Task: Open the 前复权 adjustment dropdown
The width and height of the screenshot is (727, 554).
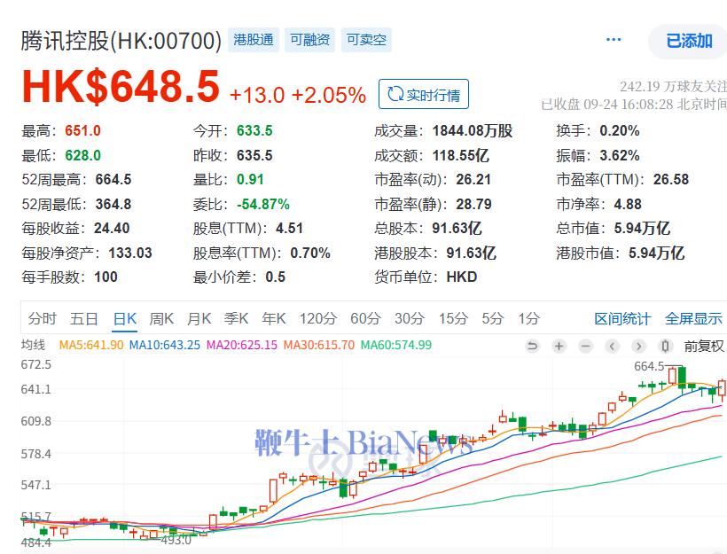Action: point(704,346)
